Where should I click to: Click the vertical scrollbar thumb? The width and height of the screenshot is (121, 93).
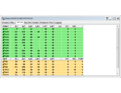[x=118, y=48]
